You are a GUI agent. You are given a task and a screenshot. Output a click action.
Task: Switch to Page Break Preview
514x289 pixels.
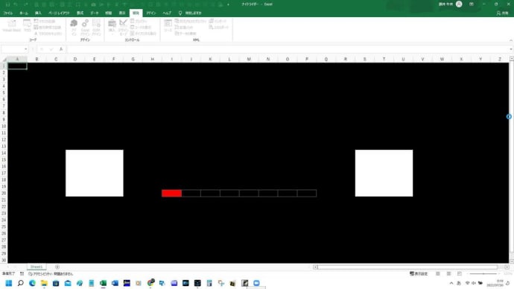coord(460,273)
